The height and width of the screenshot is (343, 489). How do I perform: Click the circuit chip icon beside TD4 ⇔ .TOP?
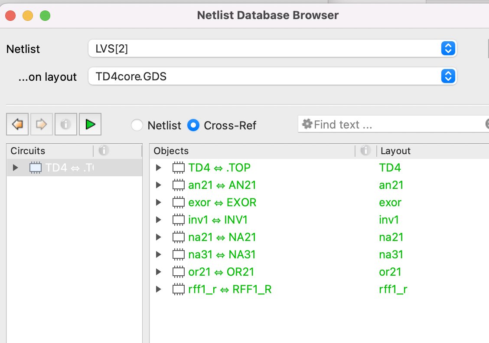click(x=178, y=168)
